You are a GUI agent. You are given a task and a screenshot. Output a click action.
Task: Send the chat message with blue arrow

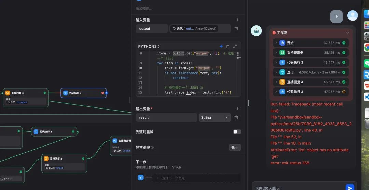tap(350, 188)
